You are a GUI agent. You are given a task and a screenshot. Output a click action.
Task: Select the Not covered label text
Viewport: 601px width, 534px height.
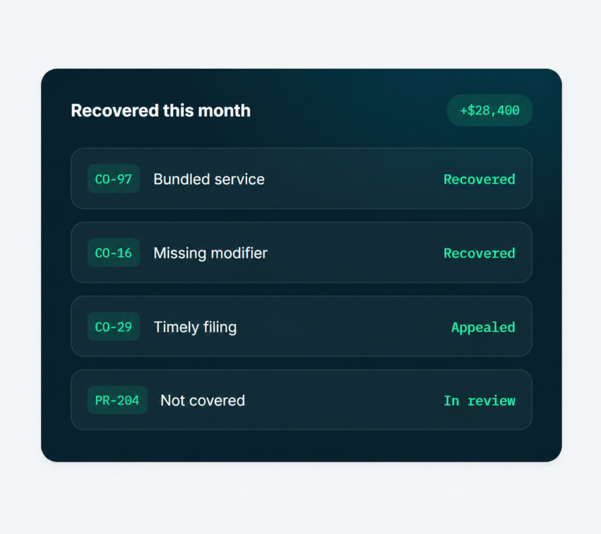202,401
